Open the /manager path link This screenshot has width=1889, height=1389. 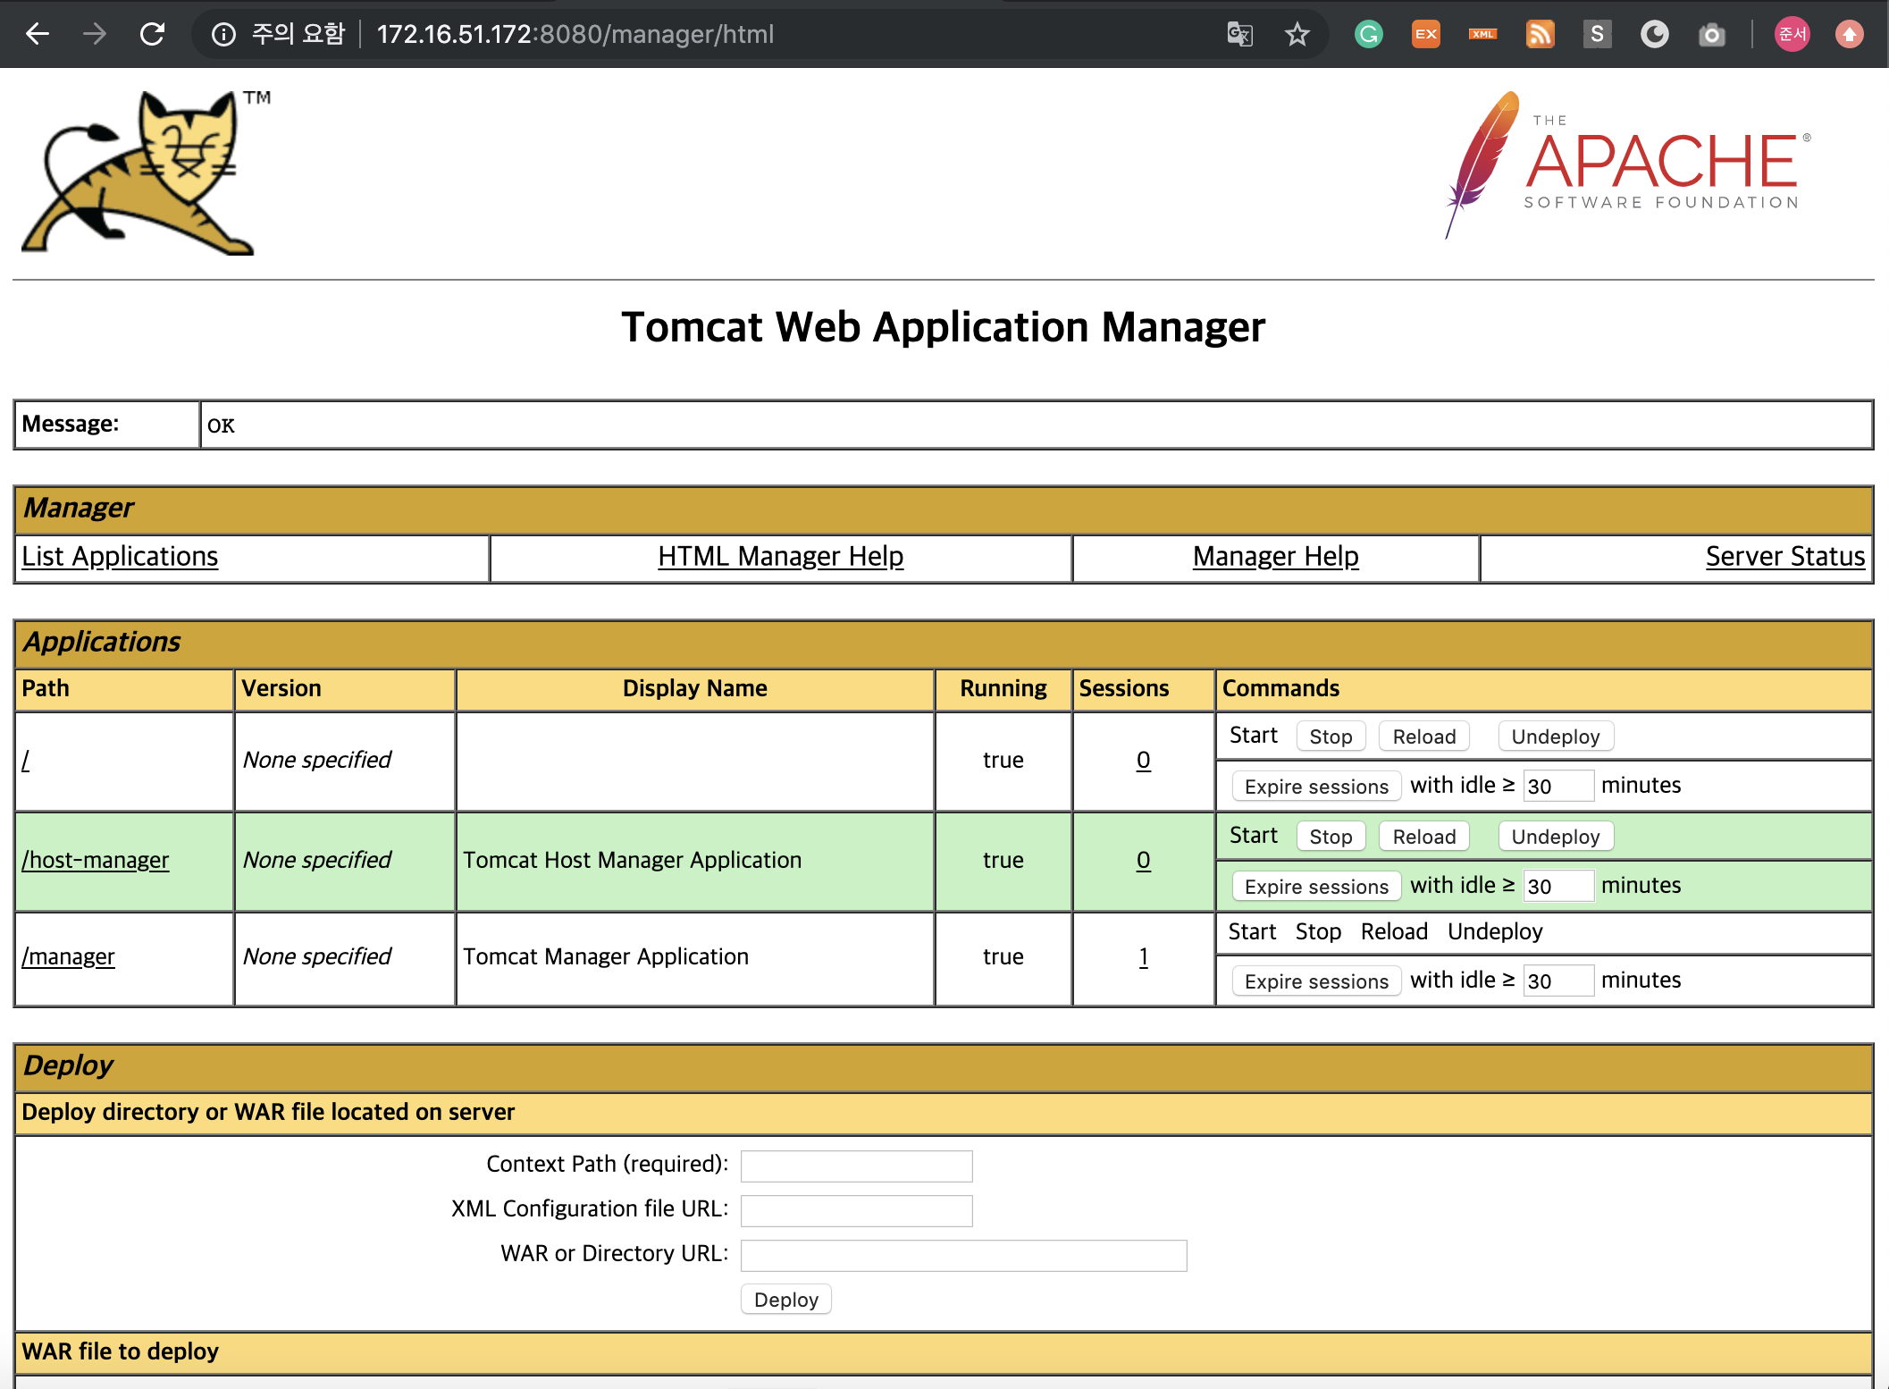(68, 956)
